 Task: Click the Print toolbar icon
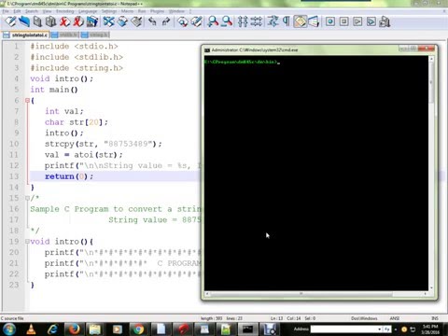(92, 21)
